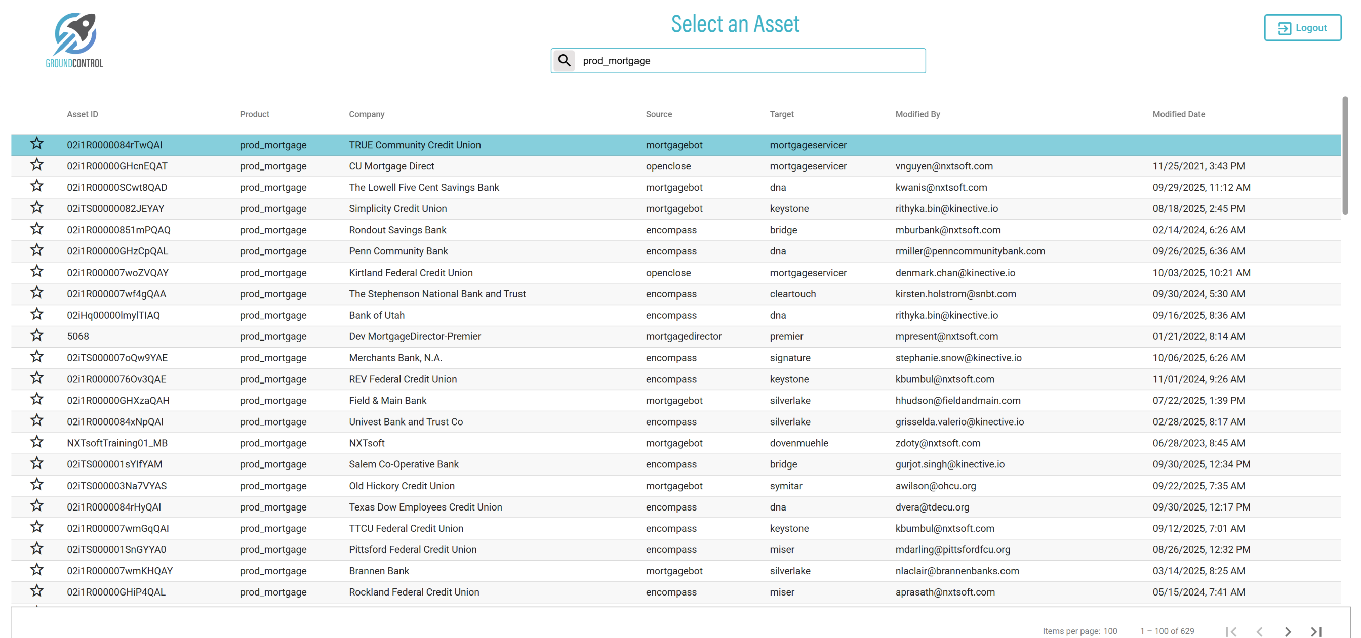Viewport: 1361px width, 638px height.
Task: Click the GroundControl rocket logo
Action: click(x=74, y=40)
